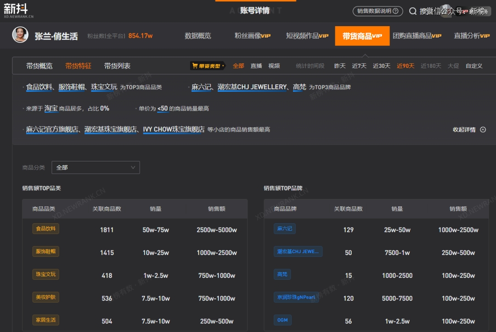Choose the 昨天 time range
This screenshot has width=496, height=332.
point(340,66)
